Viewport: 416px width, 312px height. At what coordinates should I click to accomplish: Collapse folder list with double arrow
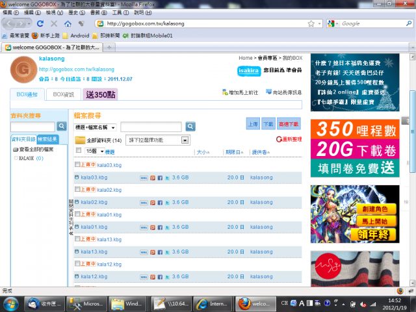click(x=71, y=233)
